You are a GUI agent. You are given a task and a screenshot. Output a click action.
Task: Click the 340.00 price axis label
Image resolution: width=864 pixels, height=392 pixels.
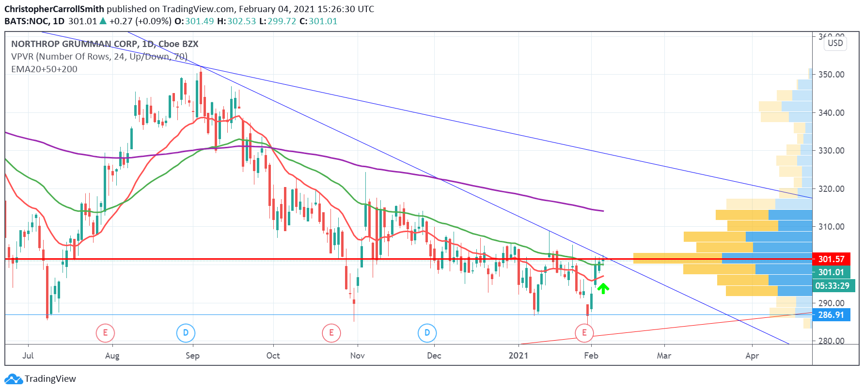[x=832, y=113]
